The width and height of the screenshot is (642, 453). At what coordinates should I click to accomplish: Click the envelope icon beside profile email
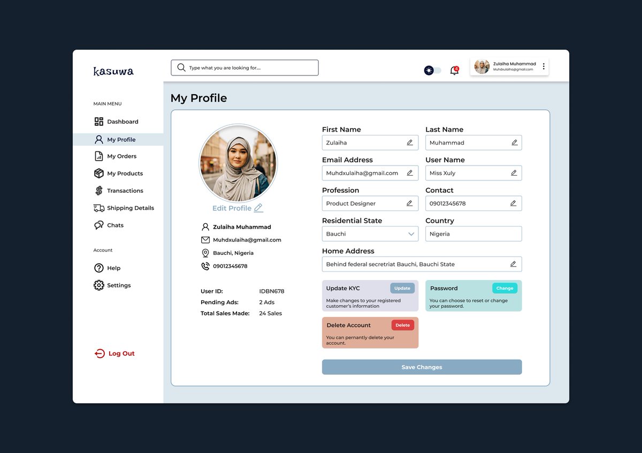tap(205, 240)
